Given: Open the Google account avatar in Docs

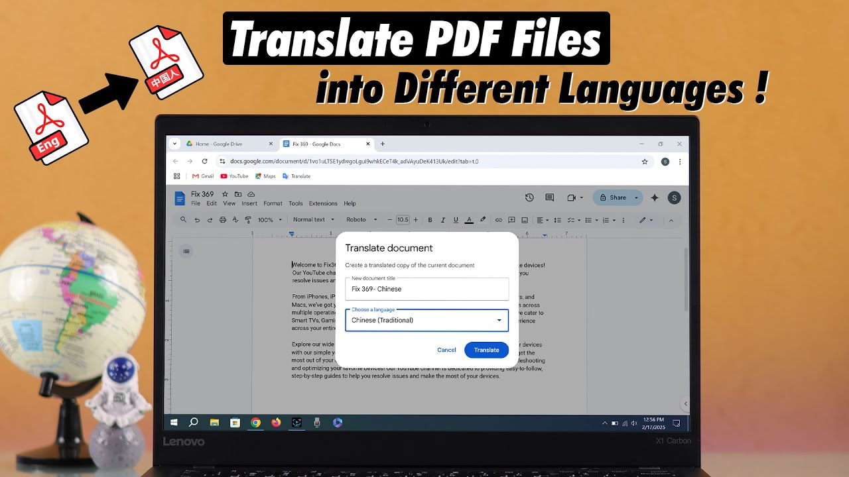Looking at the screenshot, I should coord(674,197).
